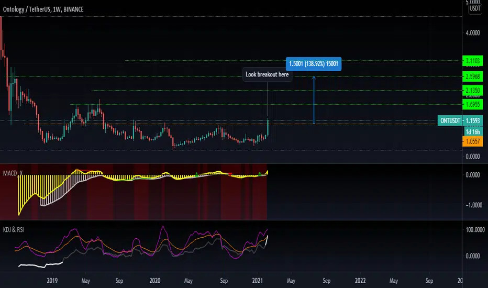The height and width of the screenshot is (288, 488).
Task: Click the 4.0000 price axis label
Action: [472, 32]
